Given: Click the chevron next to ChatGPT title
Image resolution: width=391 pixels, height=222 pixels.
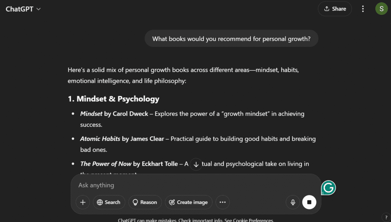Looking at the screenshot, I should tap(39, 9).
